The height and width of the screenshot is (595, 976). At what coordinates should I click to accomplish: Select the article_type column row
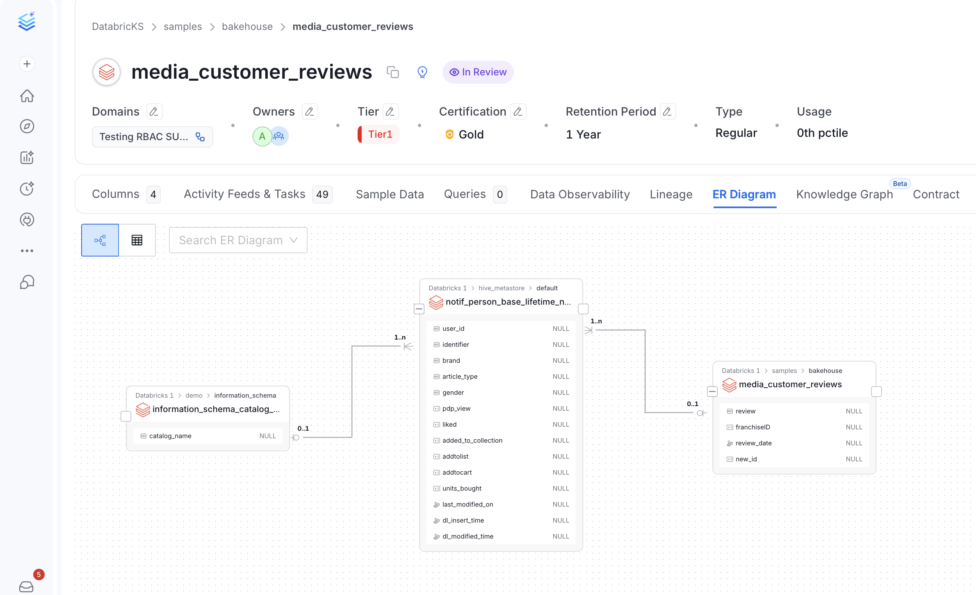point(501,377)
